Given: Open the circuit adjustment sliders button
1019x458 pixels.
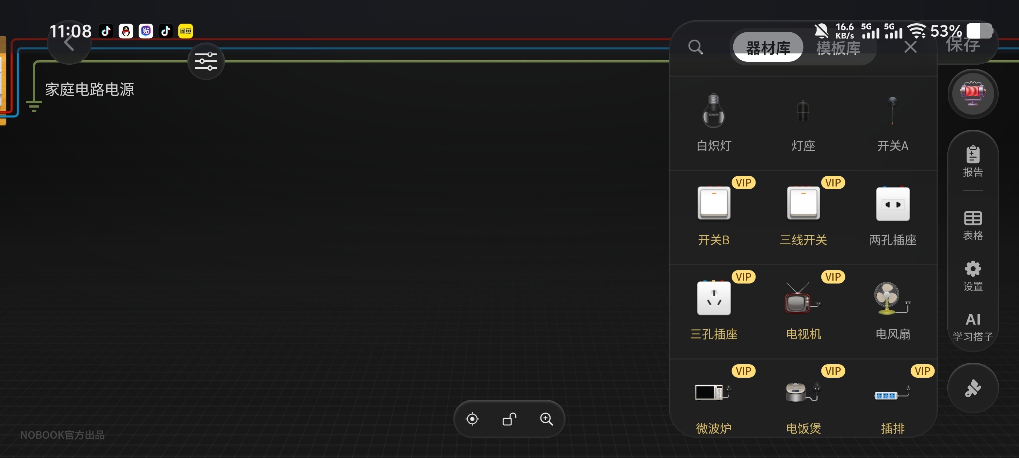Looking at the screenshot, I should click(206, 61).
